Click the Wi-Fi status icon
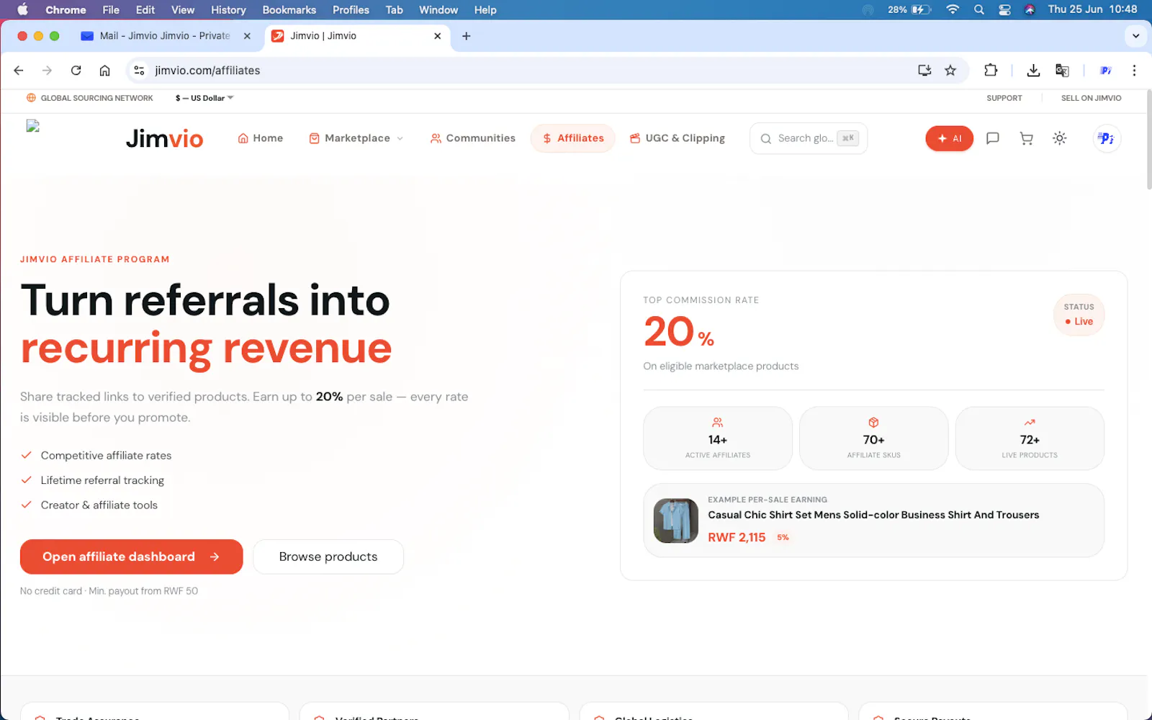The width and height of the screenshot is (1152, 720). click(x=953, y=10)
